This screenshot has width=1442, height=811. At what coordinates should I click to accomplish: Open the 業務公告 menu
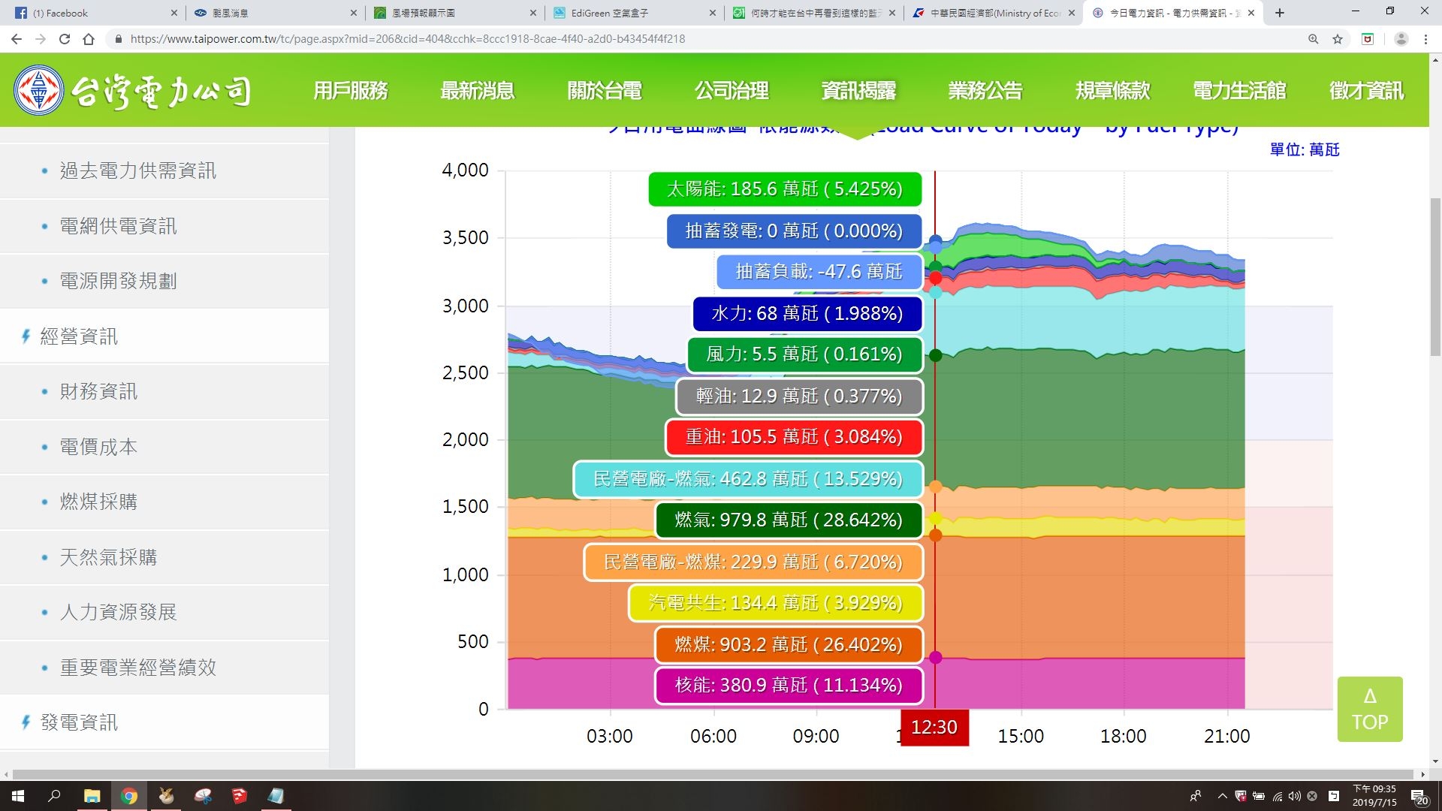pyautogui.click(x=985, y=91)
